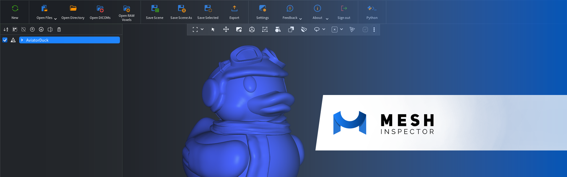Click the Save Scene As button
This screenshot has height=177, width=567.
point(181,12)
